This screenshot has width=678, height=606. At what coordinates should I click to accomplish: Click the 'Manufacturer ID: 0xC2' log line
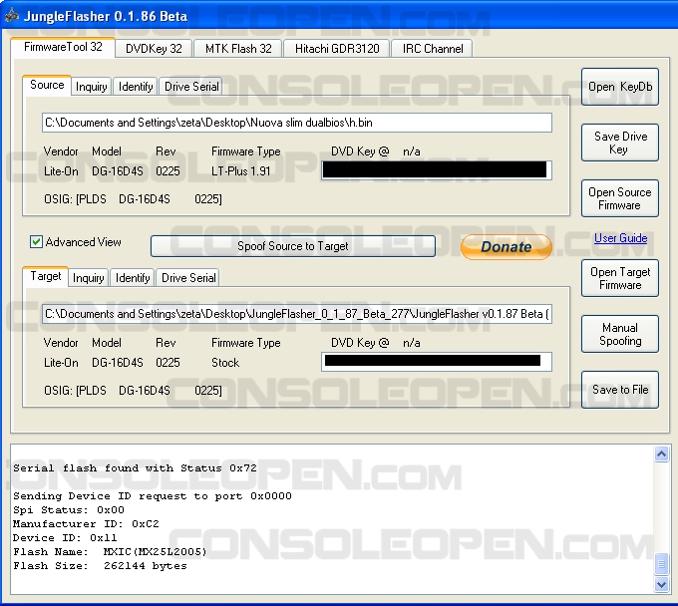coord(86,524)
